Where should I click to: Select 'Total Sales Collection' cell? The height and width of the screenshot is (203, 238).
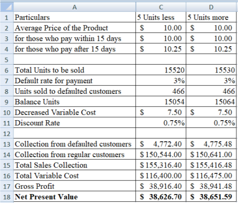[x=74, y=165]
